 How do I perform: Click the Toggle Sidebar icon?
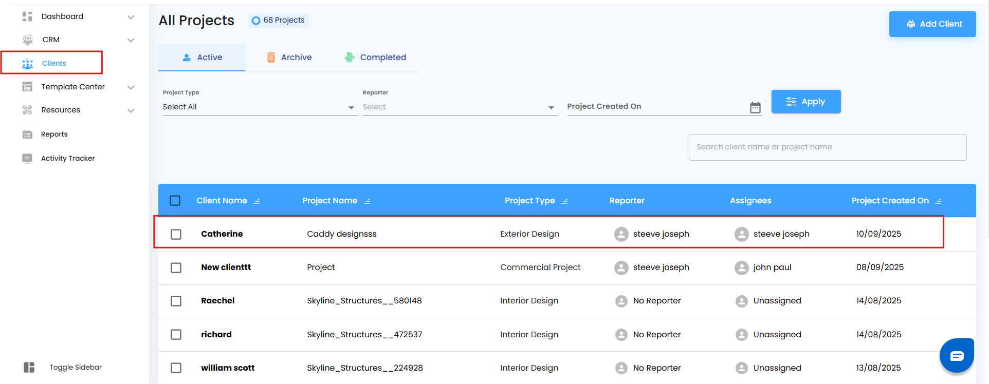pyautogui.click(x=29, y=367)
